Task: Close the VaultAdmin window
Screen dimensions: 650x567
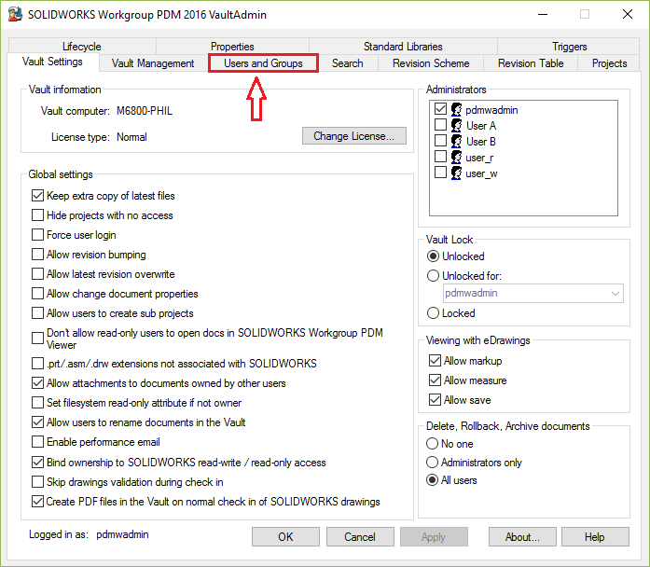Action: 628,14
